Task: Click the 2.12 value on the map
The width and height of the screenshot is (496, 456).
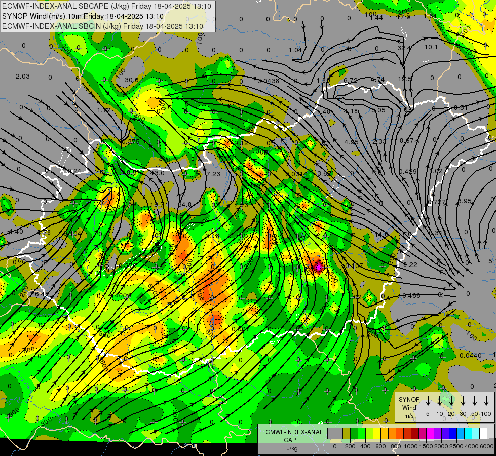Action: [241, 143]
